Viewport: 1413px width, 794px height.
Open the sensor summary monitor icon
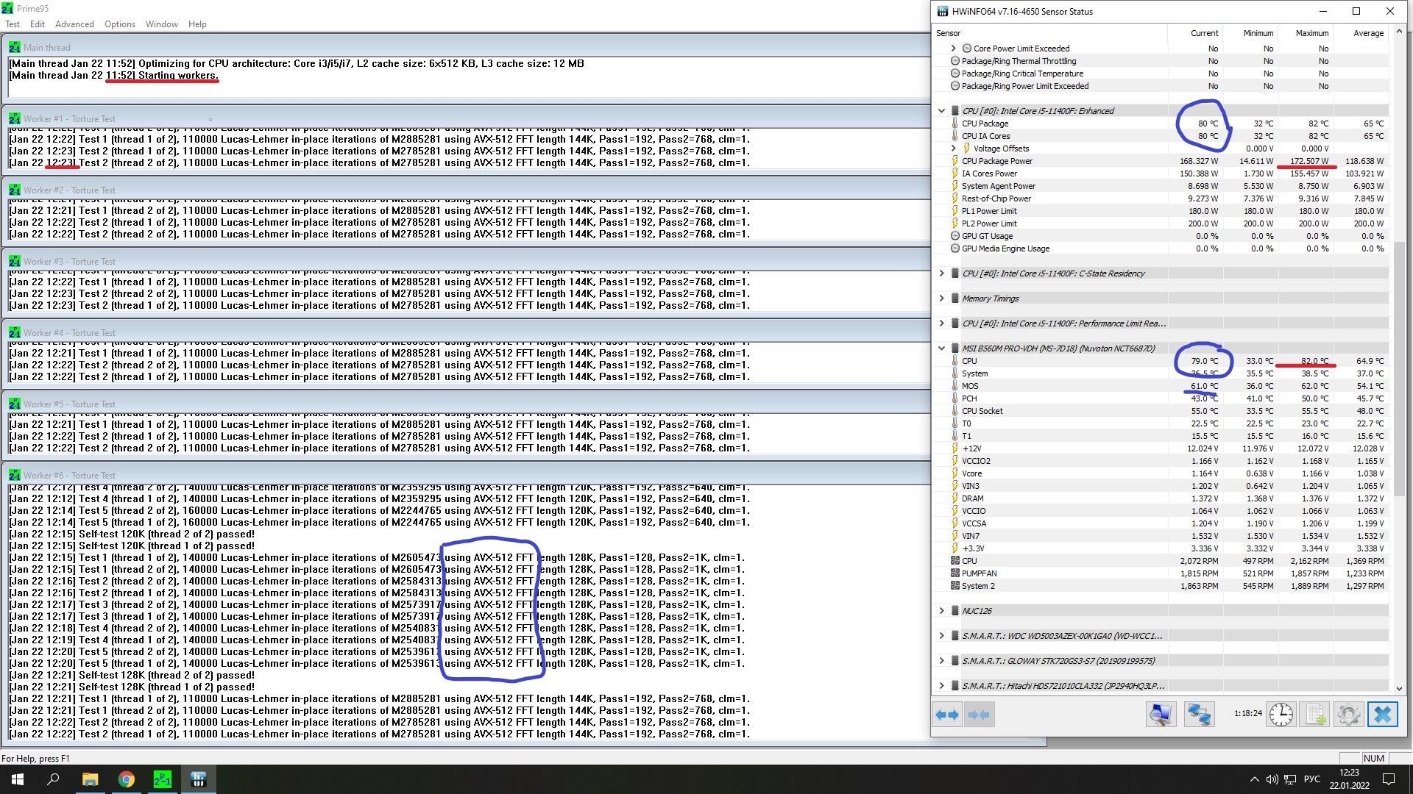point(1161,715)
